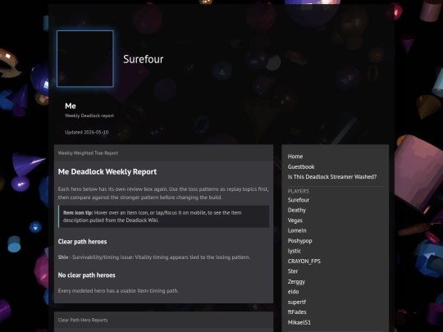Screen dimensions: 443x332
Task: Click the Shiv hero entry
Action: 63,257
